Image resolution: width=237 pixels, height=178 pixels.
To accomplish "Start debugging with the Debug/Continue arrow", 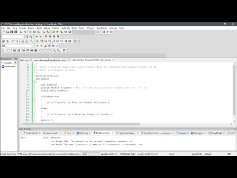I will click(38, 41).
